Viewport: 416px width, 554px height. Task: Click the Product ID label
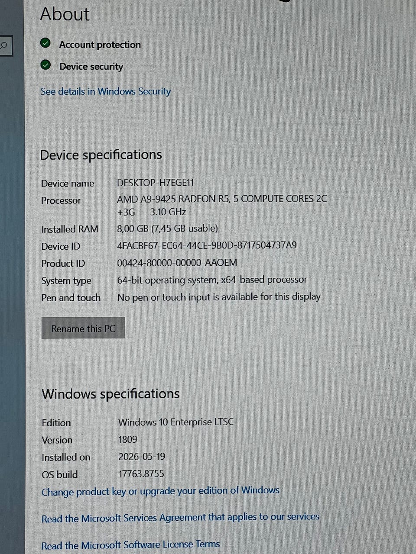click(63, 264)
